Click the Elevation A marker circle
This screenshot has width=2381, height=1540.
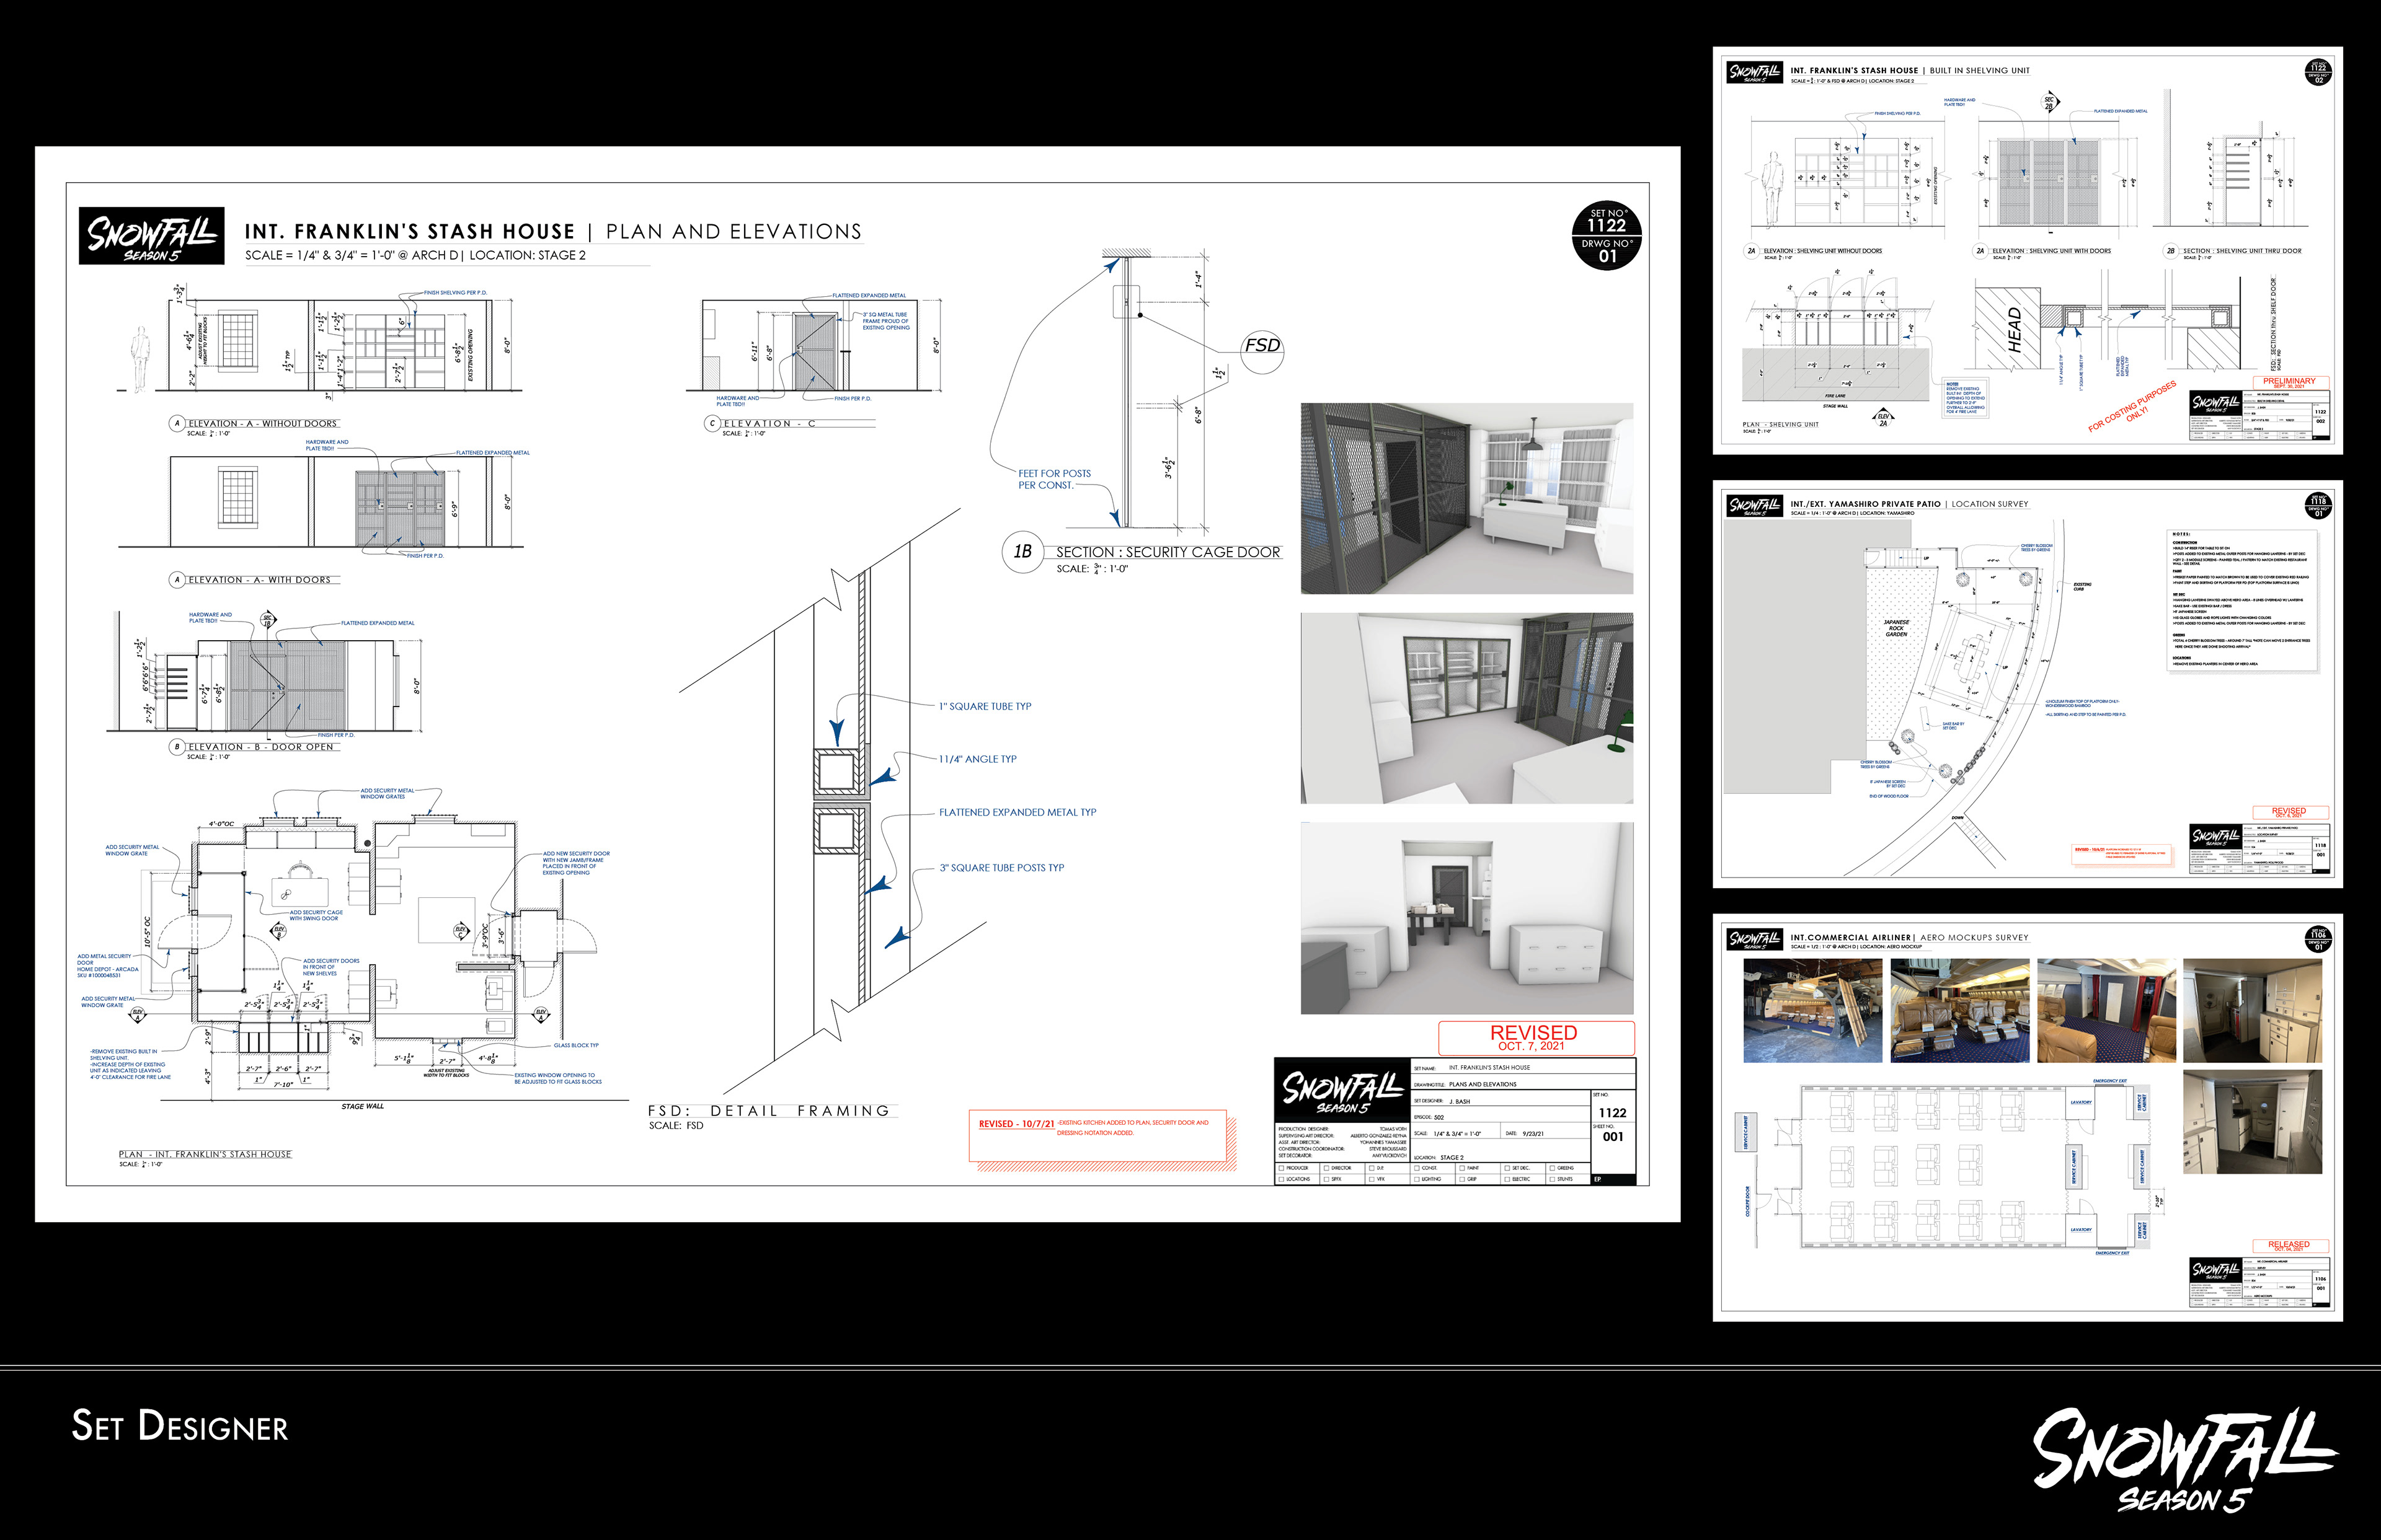click(177, 423)
